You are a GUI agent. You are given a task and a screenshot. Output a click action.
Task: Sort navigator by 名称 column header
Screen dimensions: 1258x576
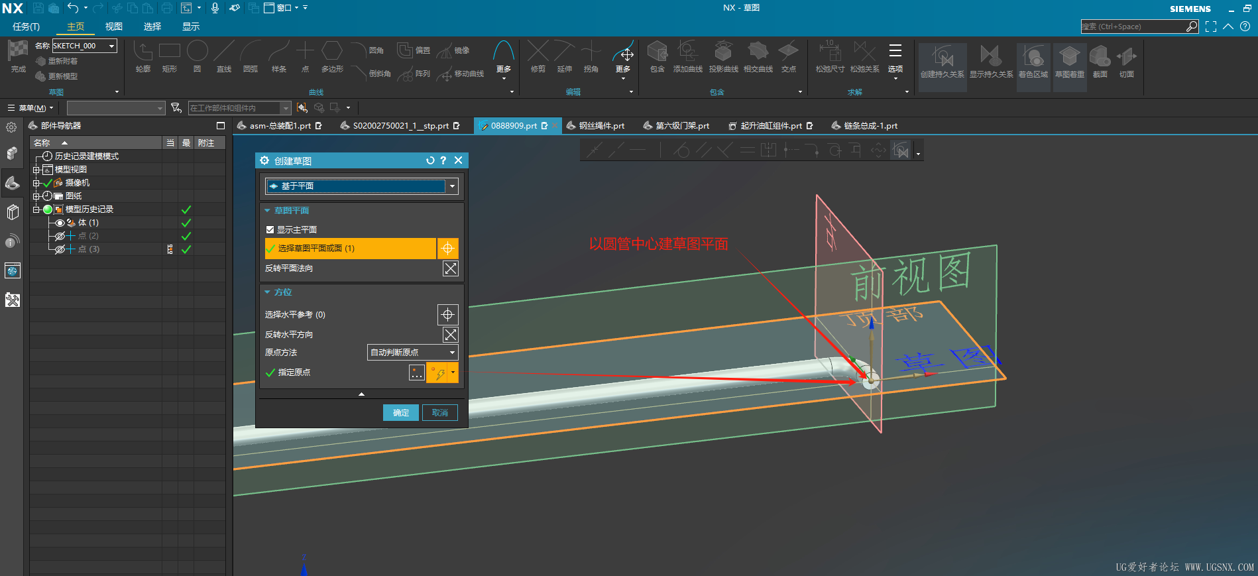pos(96,143)
